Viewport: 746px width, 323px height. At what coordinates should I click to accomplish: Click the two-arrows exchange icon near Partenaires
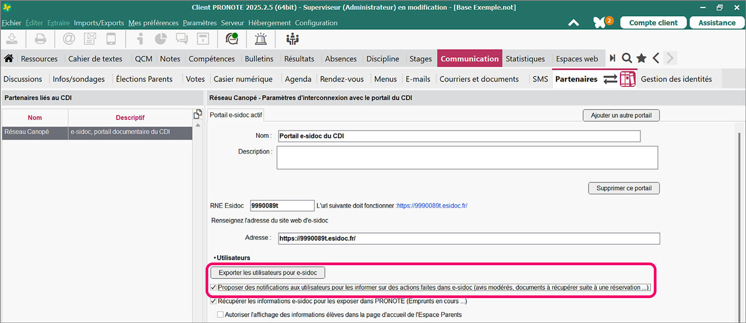coord(610,79)
